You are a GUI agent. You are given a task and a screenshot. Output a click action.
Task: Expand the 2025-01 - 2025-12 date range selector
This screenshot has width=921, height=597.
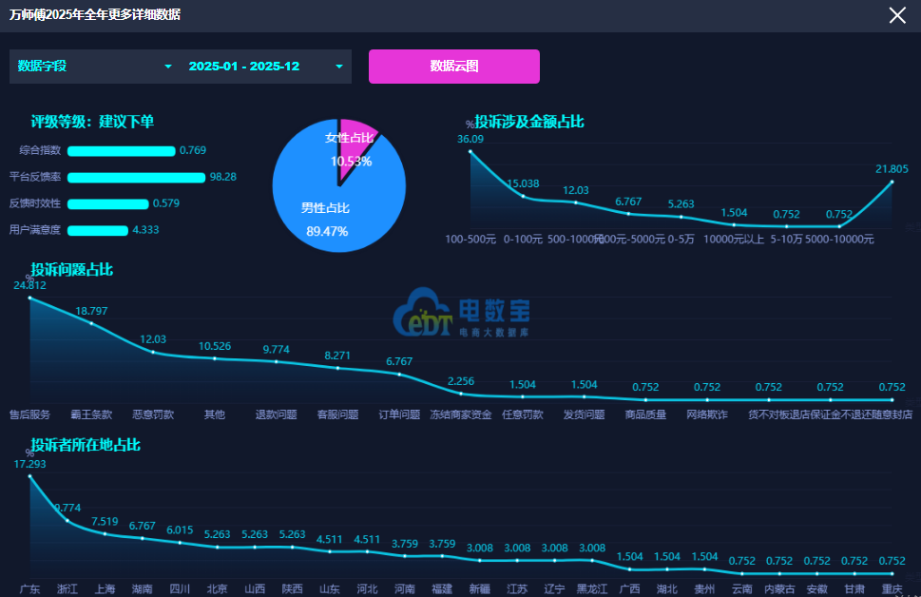point(266,67)
